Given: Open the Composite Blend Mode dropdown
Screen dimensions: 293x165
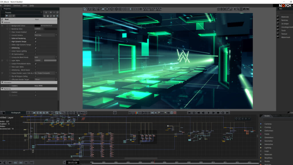Looking at the screenshot, I should (x=45, y=57).
